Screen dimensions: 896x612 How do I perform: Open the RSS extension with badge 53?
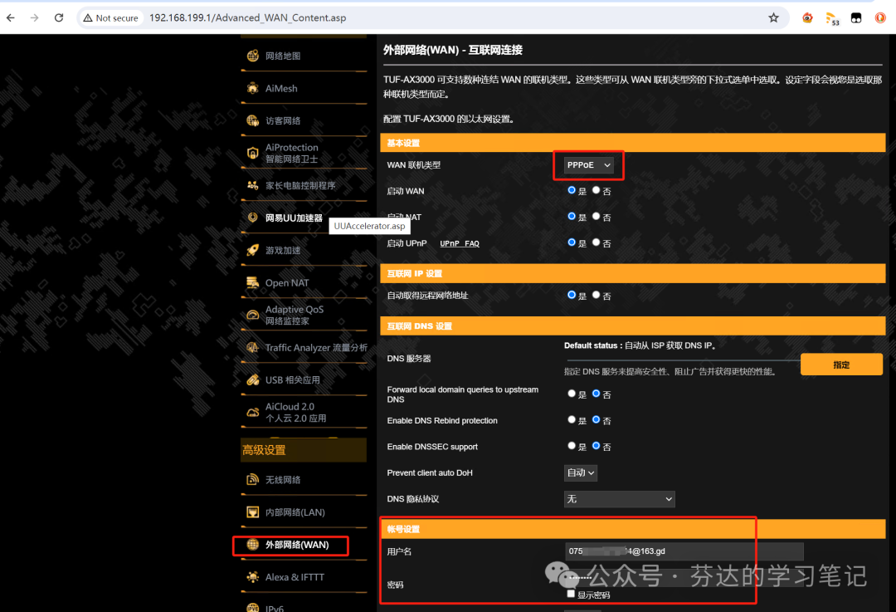point(832,19)
